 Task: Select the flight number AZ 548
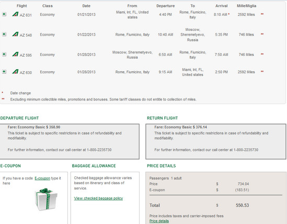click(x=26, y=35)
